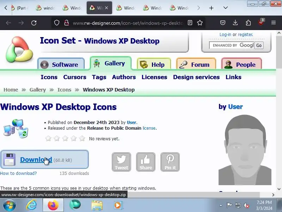This screenshot has width=282, height=212.
Task: Click the insecure connection padlock icon
Action: (67, 23)
